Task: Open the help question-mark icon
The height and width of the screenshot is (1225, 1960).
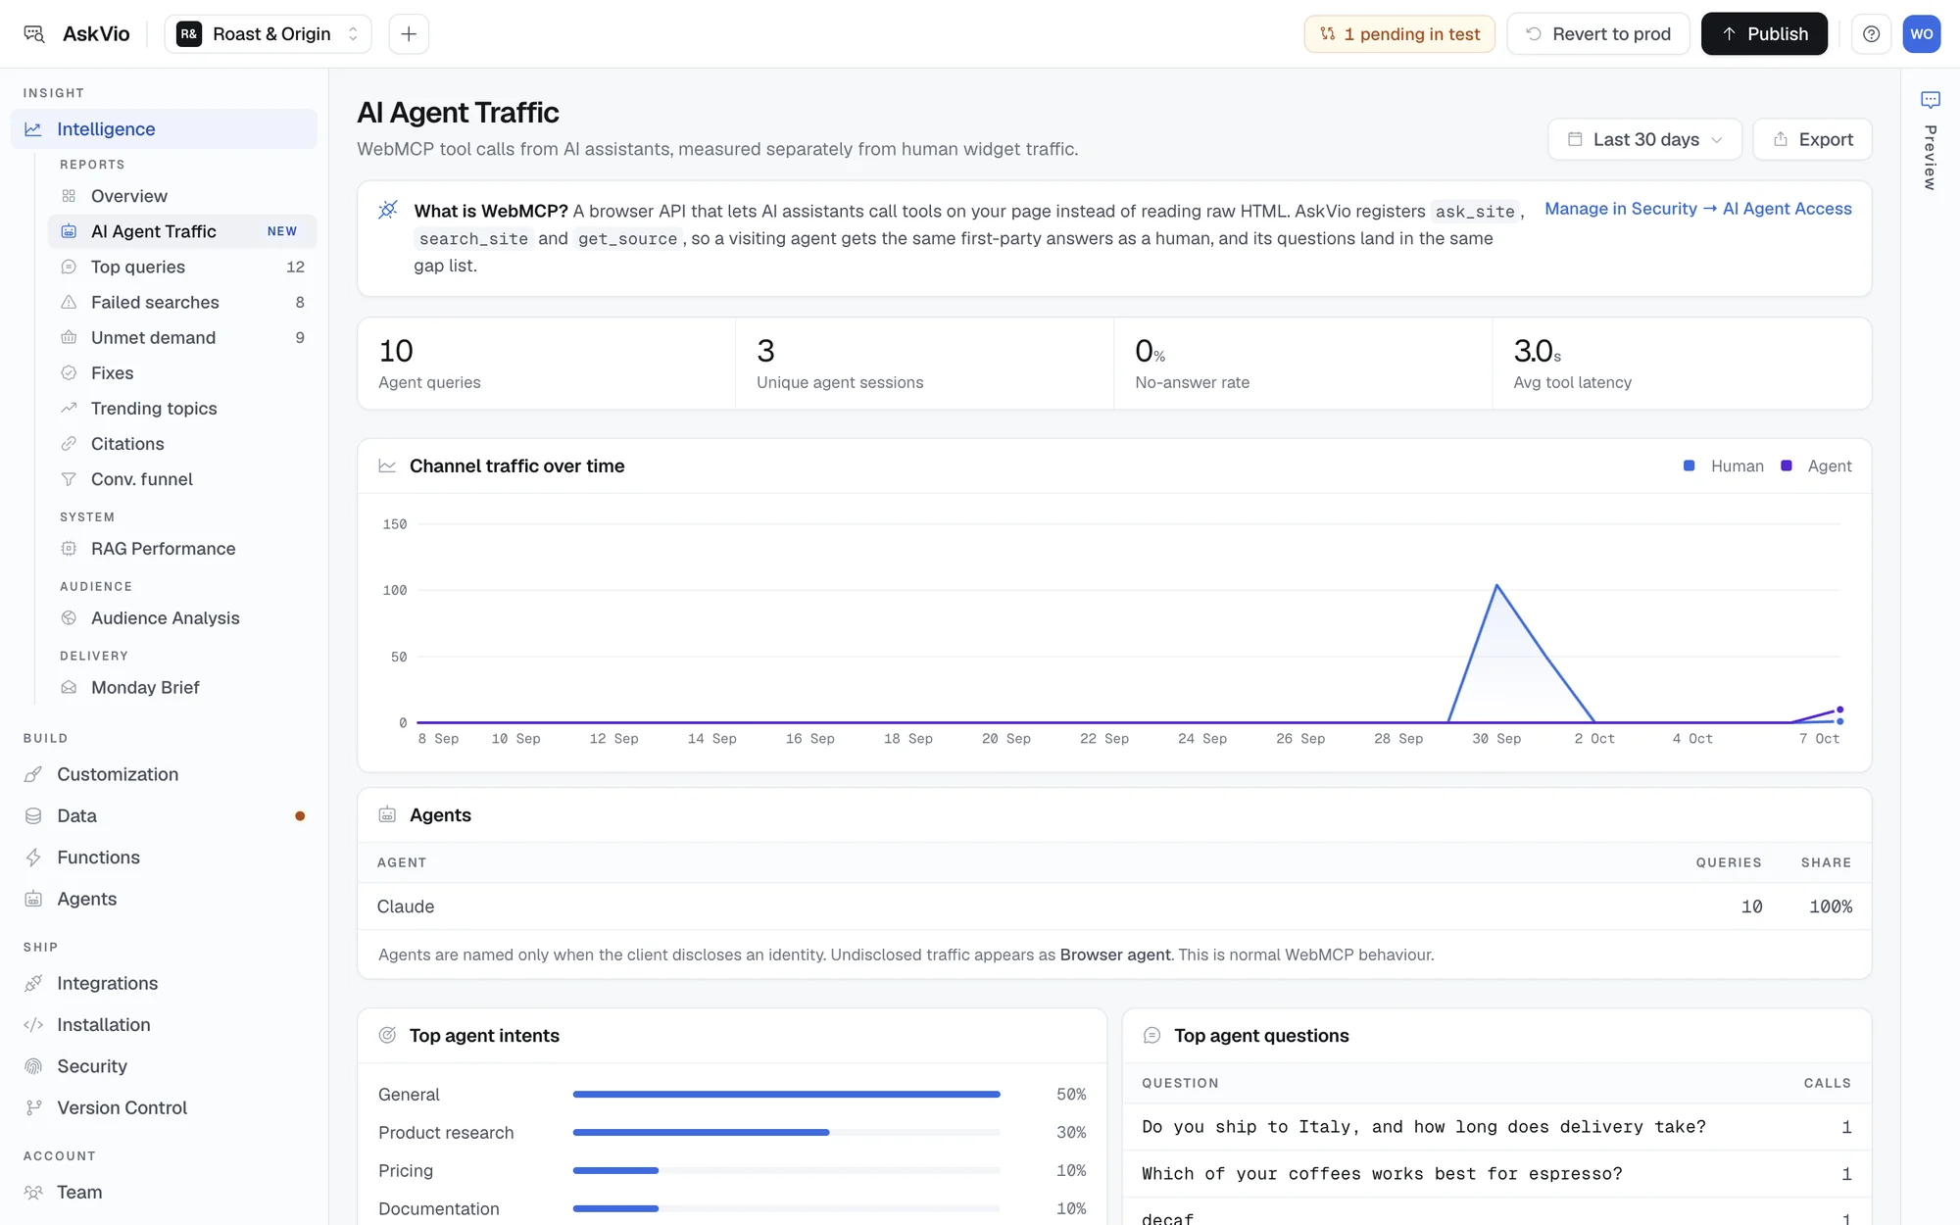Action: (1871, 34)
